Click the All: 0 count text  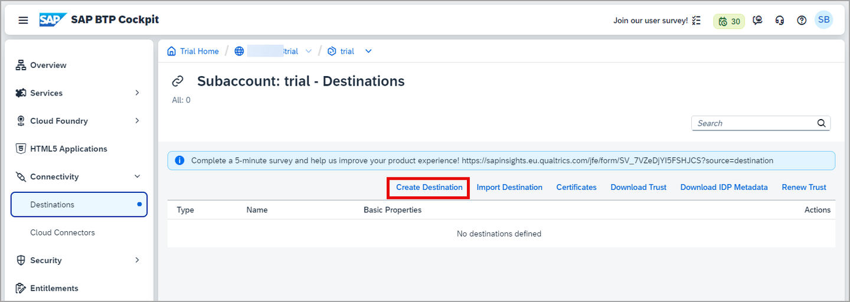(181, 100)
